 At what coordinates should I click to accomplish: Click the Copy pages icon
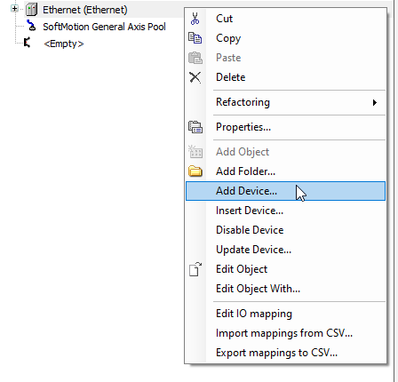click(195, 38)
